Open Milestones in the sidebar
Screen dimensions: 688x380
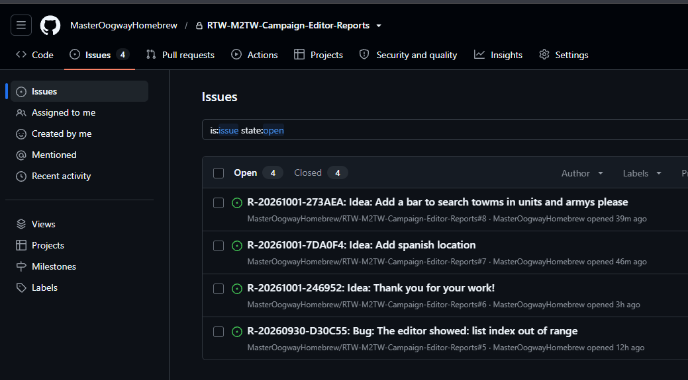pyautogui.click(x=79, y=266)
